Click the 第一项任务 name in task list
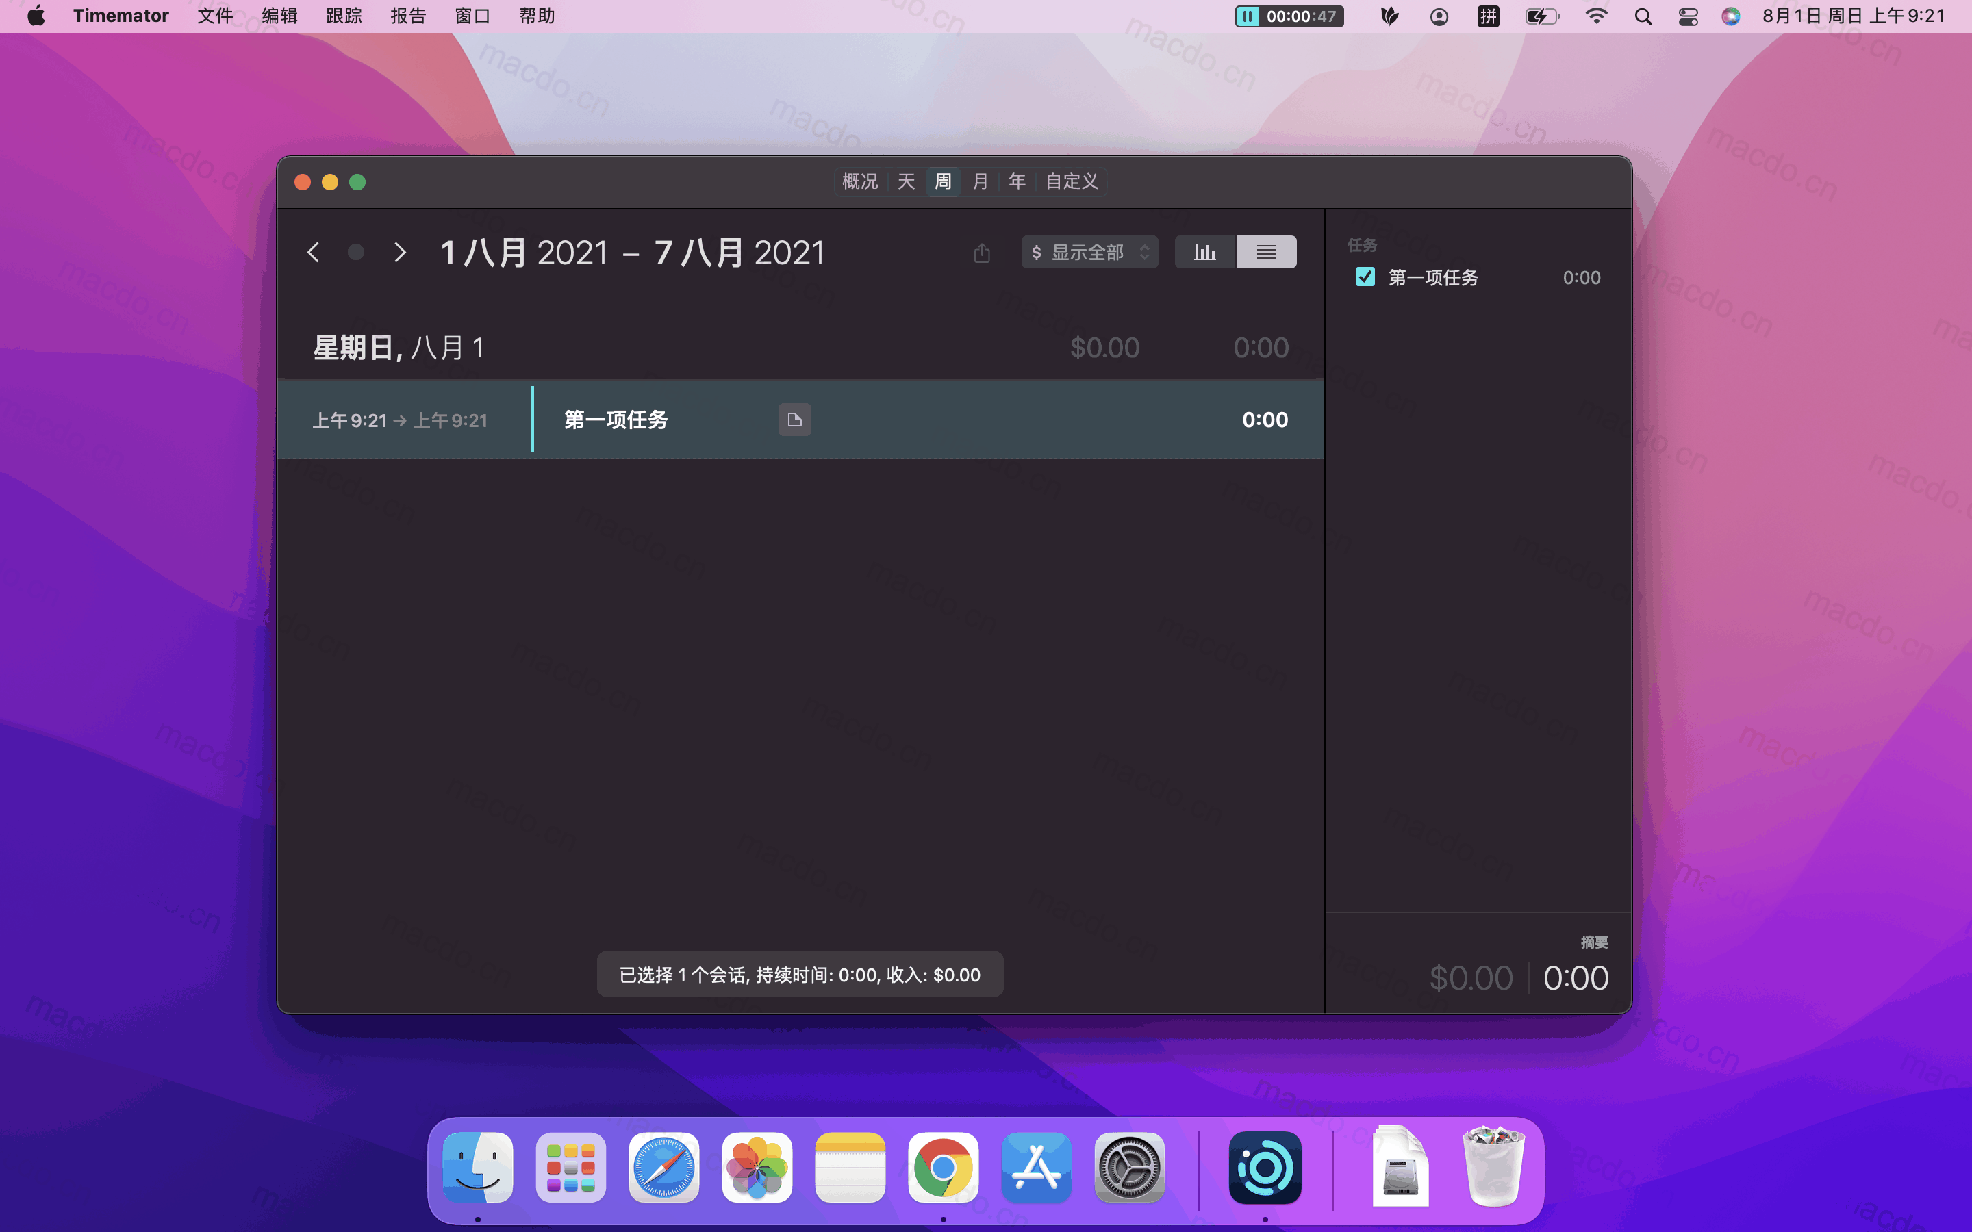Image resolution: width=1972 pixels, height=1232 pixels. tap(1433, 277)
